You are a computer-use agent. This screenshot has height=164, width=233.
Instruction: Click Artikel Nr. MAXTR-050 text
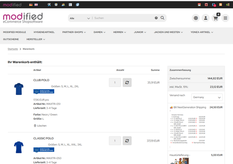click(x=47, y=158)
